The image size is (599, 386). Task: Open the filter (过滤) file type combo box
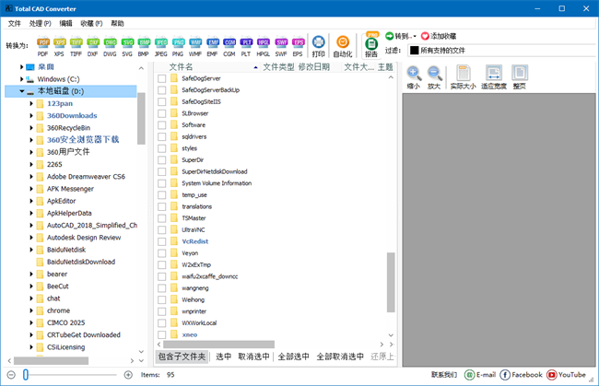(502, 51)
